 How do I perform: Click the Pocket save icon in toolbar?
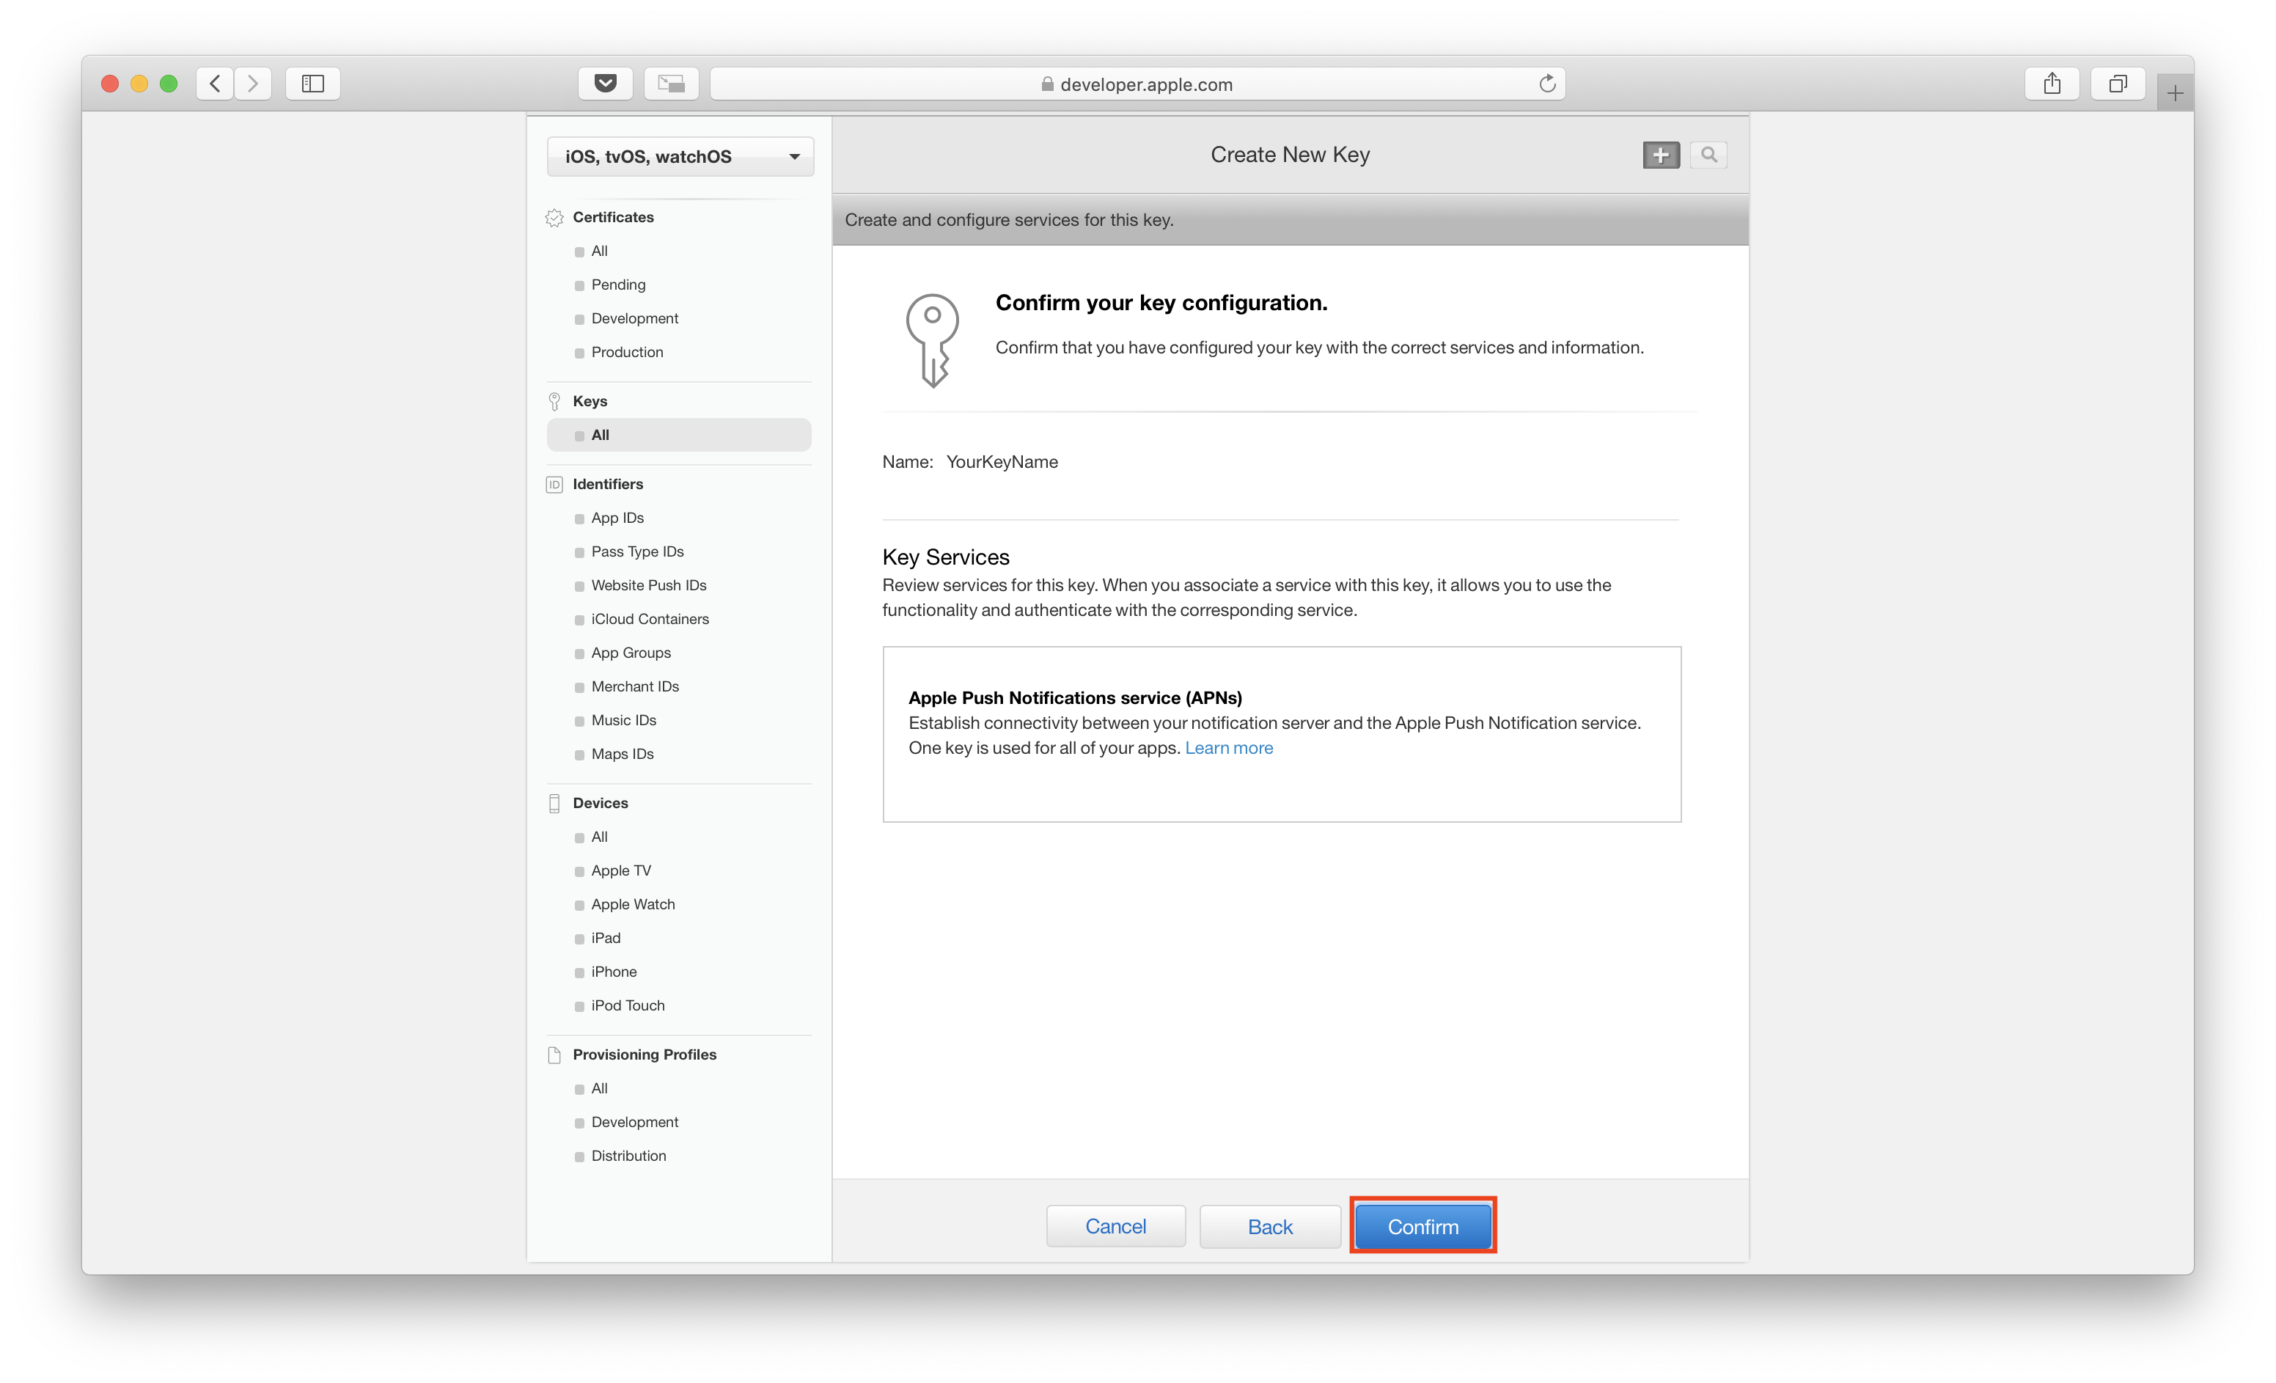[605, 84]
